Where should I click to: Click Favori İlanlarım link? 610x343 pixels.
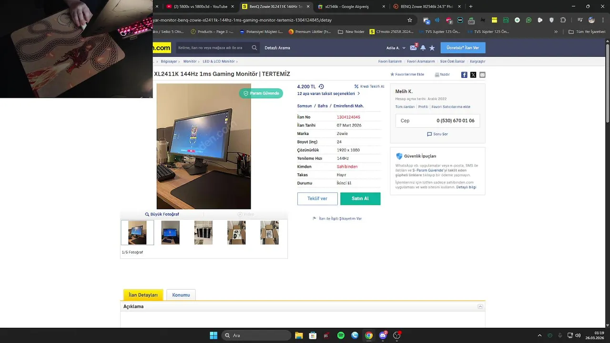(x=390, y=61)
